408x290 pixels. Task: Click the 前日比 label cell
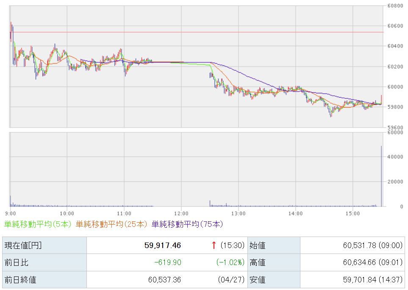[44, 262]
